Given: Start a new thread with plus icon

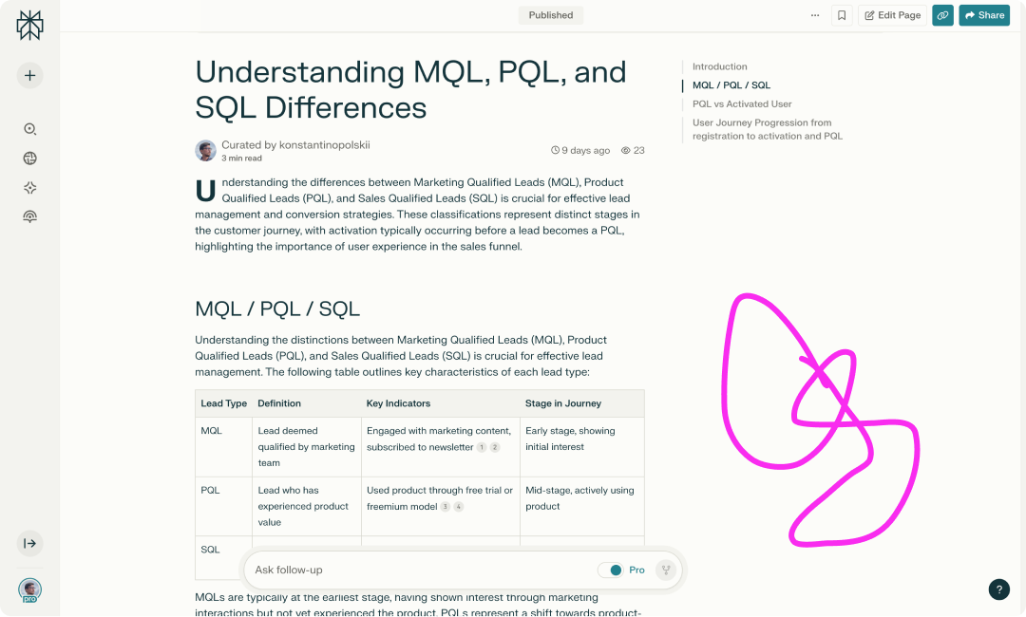Looking at the screenshot, I should 29,75.
